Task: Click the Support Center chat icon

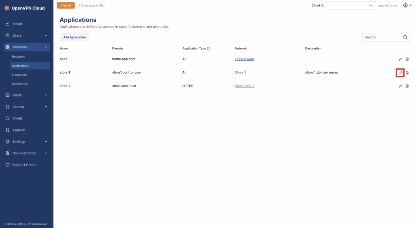Action: click(7, 165)
